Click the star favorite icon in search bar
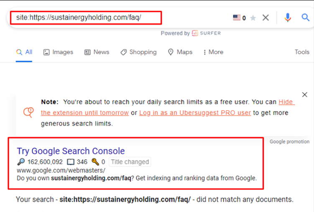The height and width of the screenshot is (212, 314). click(253, 18)
